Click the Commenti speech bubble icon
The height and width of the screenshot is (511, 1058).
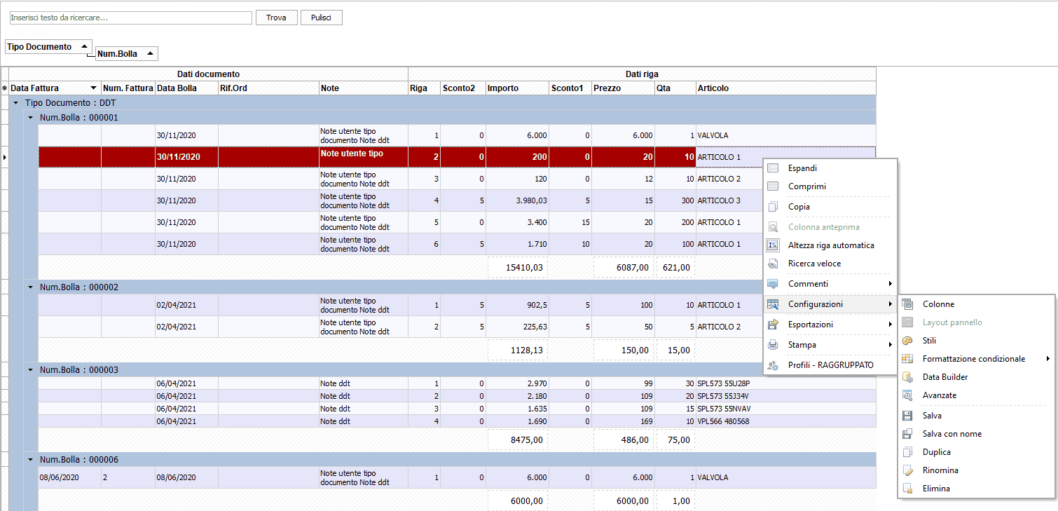point(773,284)
